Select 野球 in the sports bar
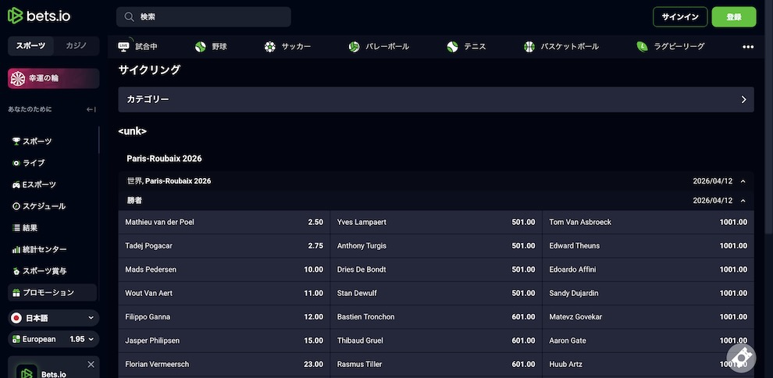The height and width of the screenshot is (378, 773). point(211,47)
